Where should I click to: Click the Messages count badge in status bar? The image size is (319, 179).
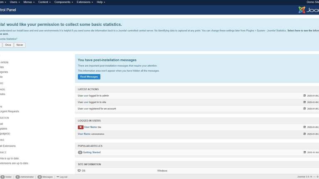point(40,177)
